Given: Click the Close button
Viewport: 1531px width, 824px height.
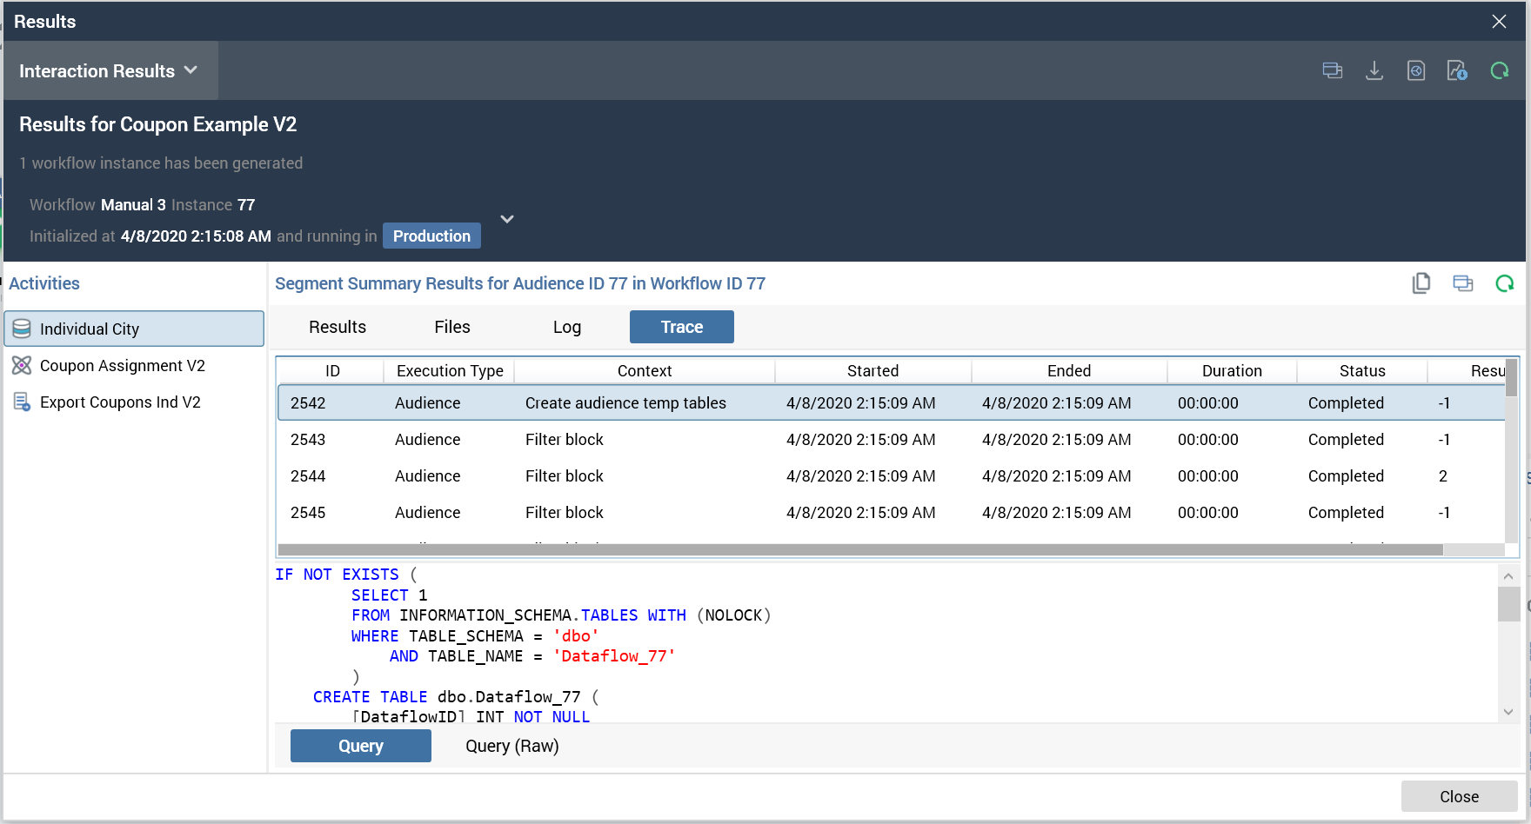Looking at the screenshot, I should point(1459,796).
